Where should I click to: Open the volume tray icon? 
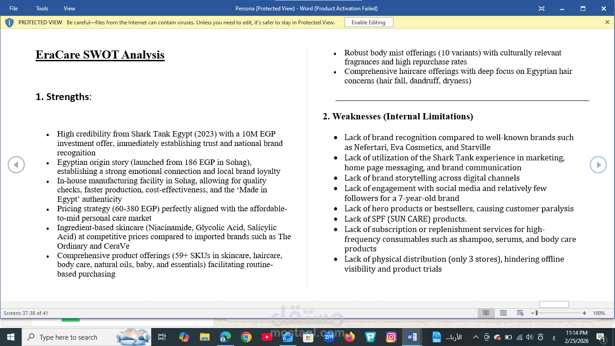coord(529,337)
